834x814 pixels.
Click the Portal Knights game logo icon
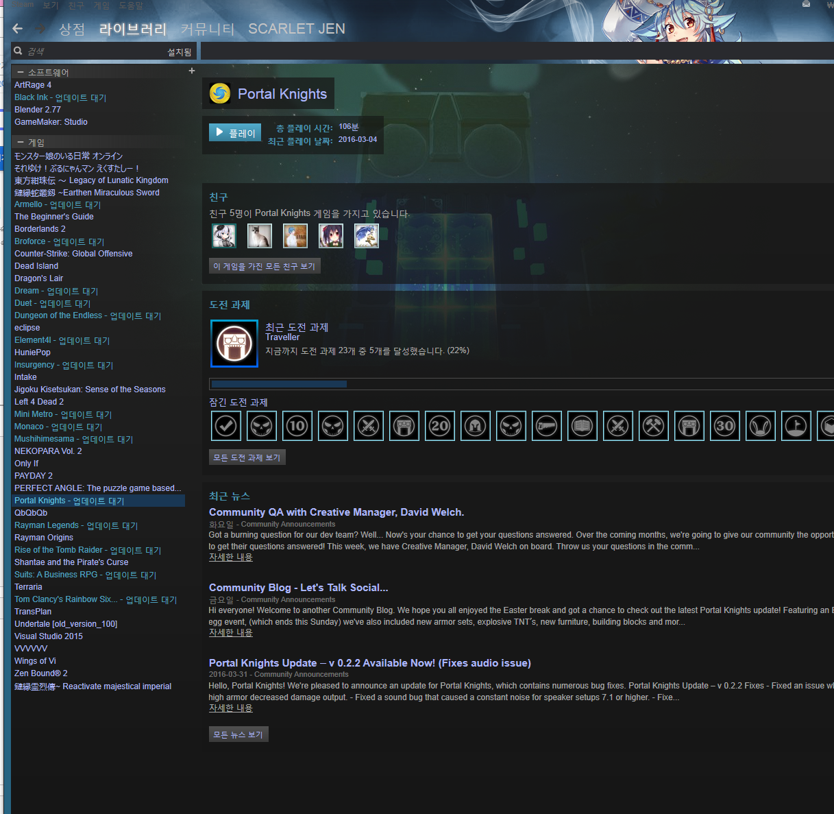[x=220, y=93]
